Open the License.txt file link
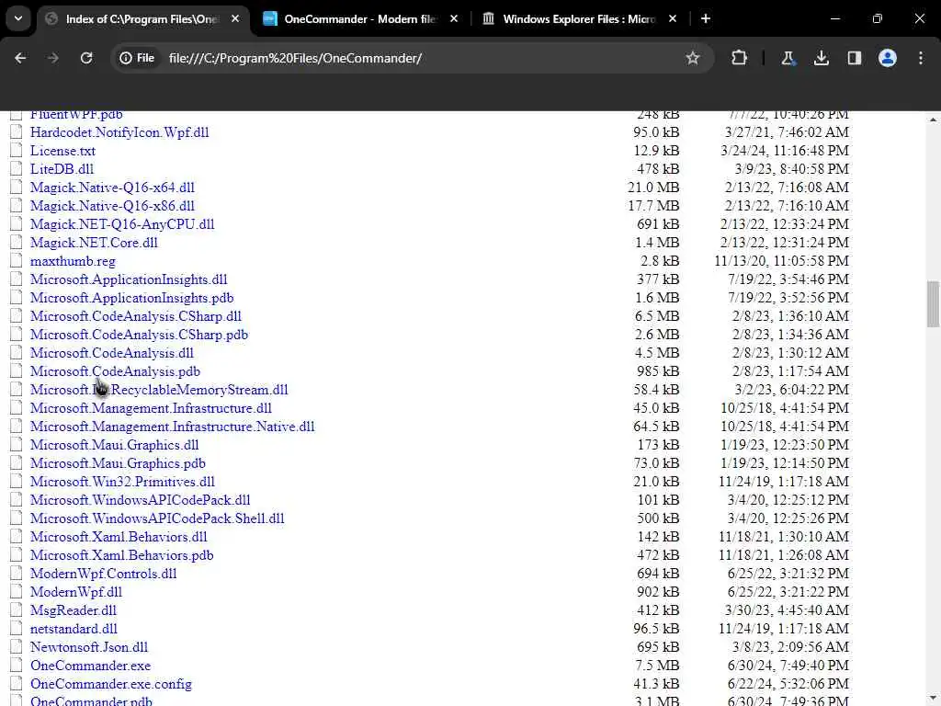The width and height of the screenshot is (941, 706). pyautogui.click(x=62, y=151)
